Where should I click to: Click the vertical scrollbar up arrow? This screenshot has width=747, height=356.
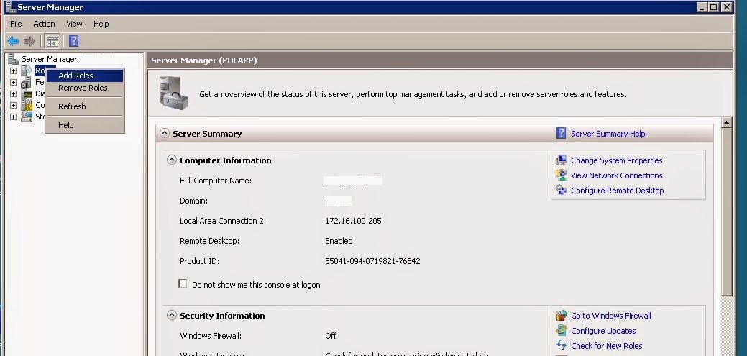coord(727,122)
